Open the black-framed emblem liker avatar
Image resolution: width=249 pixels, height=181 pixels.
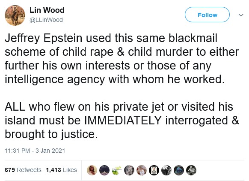pyautogui.click(x=154, y=170)
